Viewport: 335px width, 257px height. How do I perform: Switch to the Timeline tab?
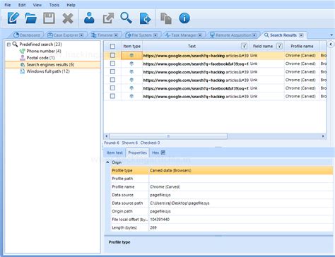click(x=102, y=35)
